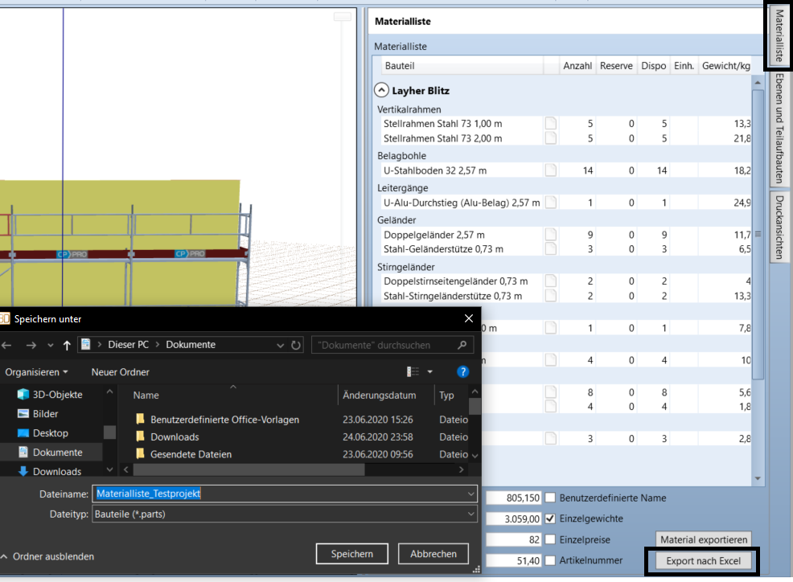Switch to Druckansichten side tab
Image resolution: width=793 pixels, height=582 pixels.
coord(779,227)
